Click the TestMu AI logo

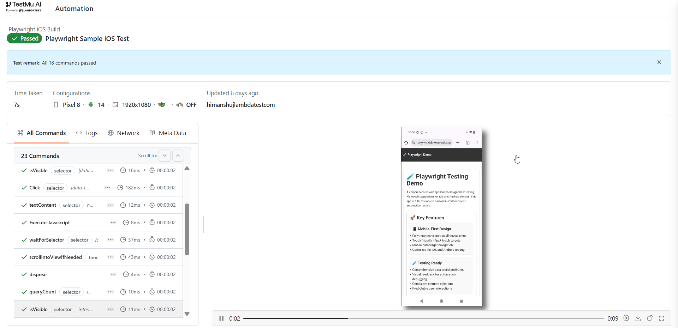point(24,7)
